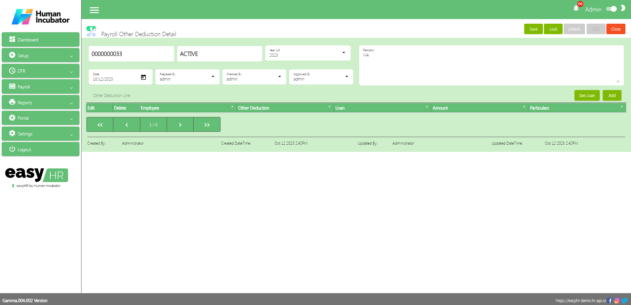Click the Logout power icon
Screen dimensions: 631x305
tap(12, 149)
